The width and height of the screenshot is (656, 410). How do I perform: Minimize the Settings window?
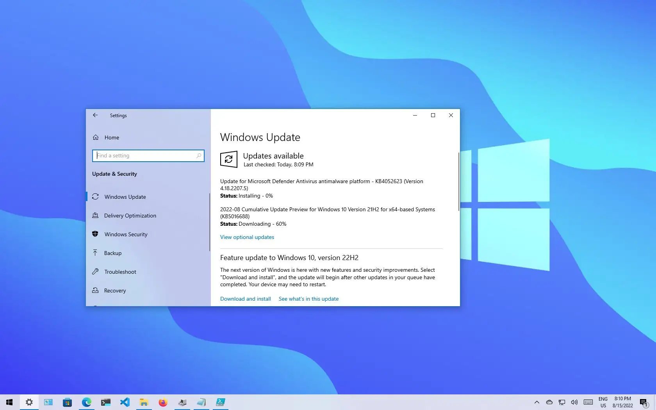415,115
